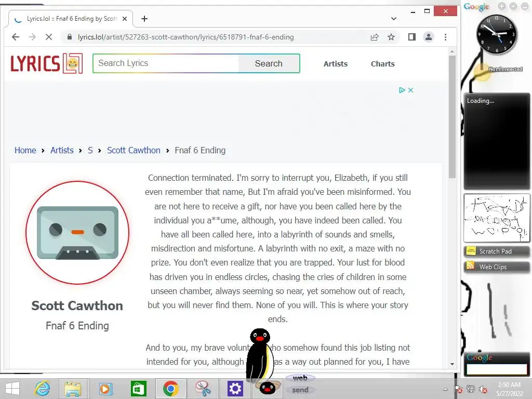532x399 pixels.
Task: Follow the S breadcrumb link
Action: tap(90, 150)
